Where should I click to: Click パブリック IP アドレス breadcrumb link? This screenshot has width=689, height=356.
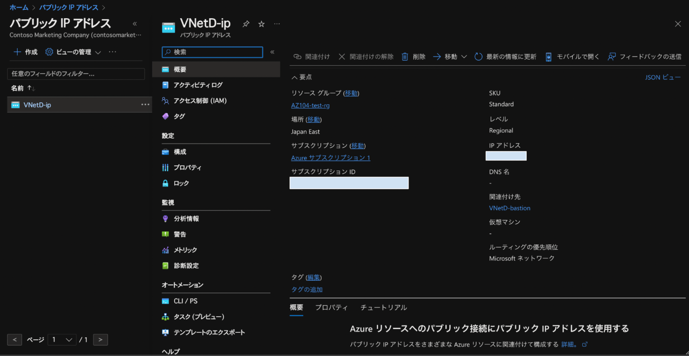69,7
